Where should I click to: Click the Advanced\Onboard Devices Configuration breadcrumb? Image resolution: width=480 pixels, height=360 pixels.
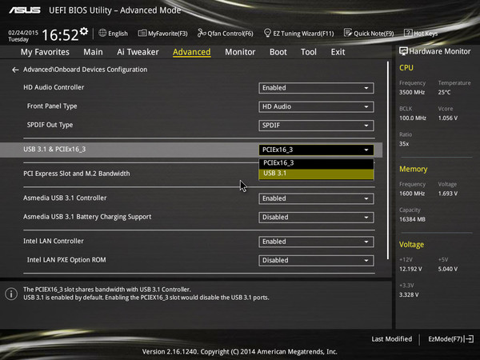click(86, 70)
